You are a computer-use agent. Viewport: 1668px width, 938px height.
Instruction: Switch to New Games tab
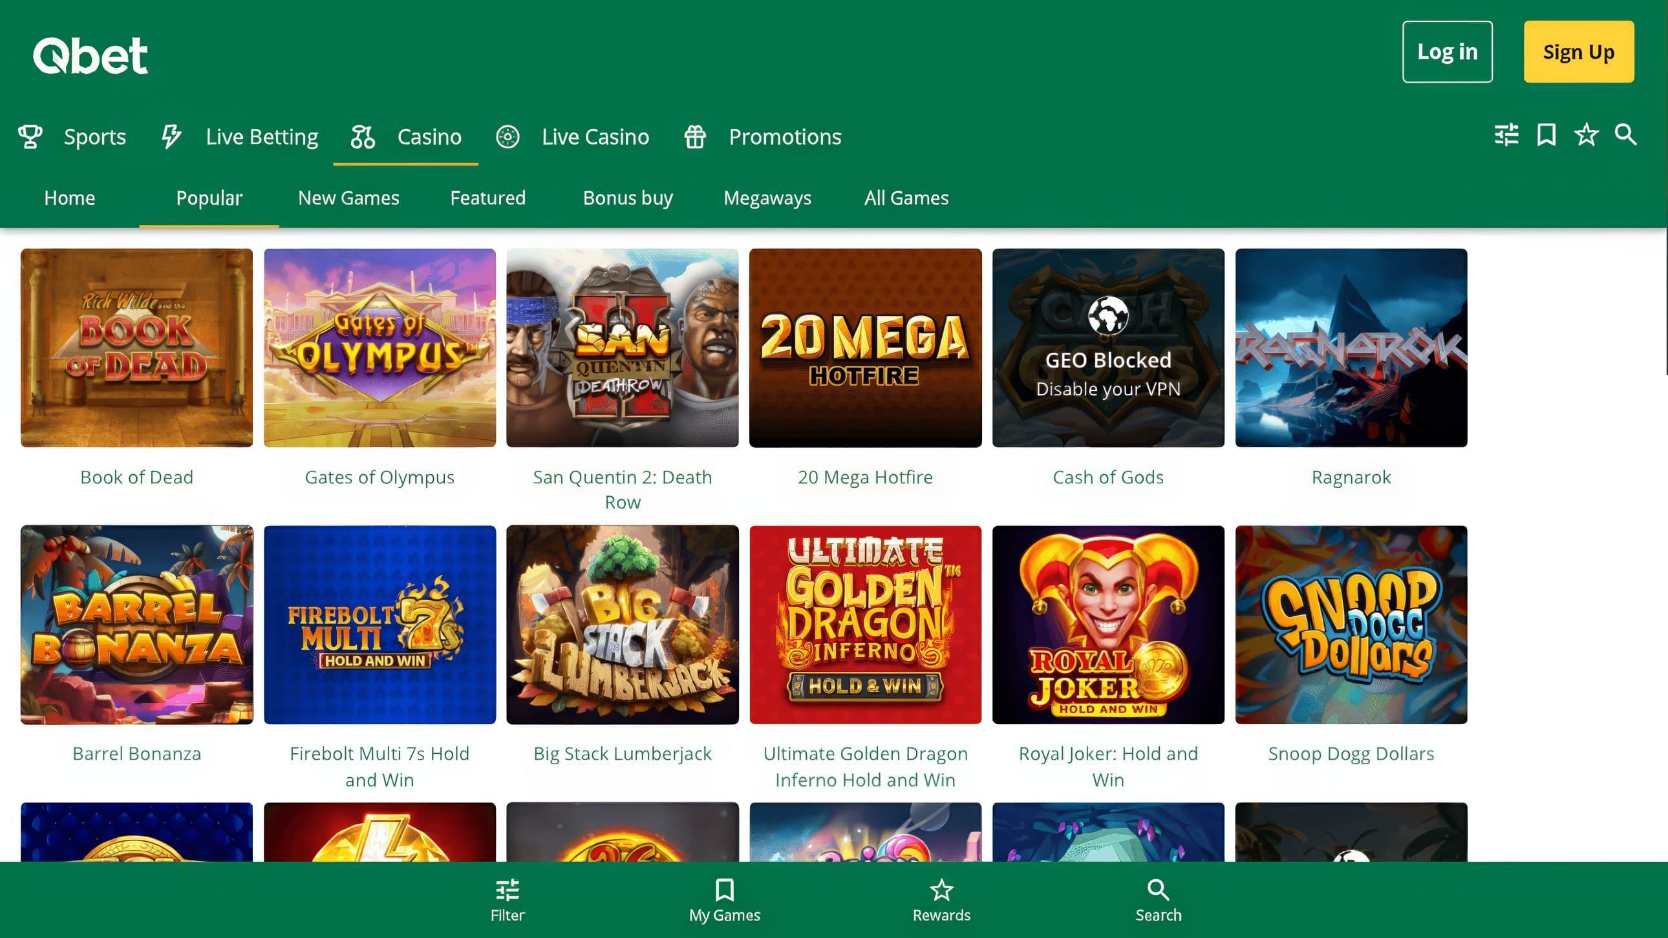pos(348,198)
